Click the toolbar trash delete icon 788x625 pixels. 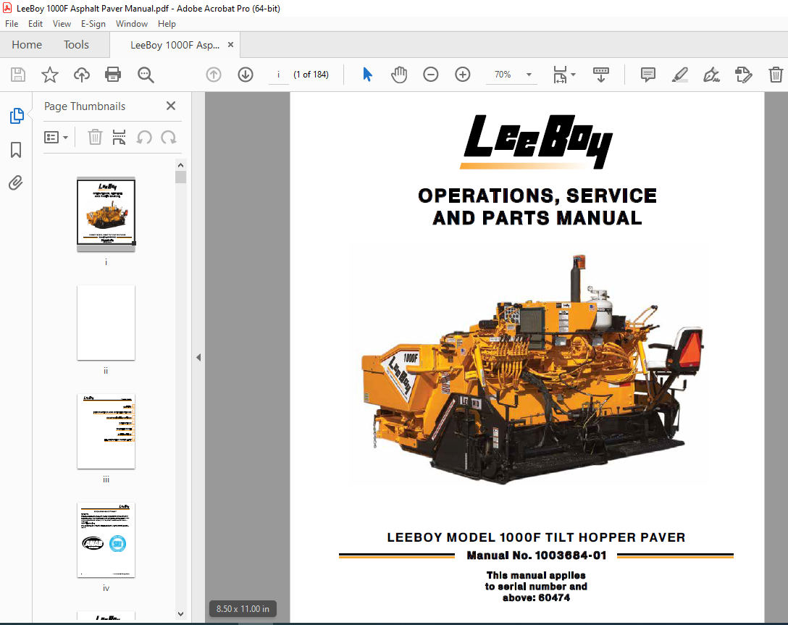(776, 75)
